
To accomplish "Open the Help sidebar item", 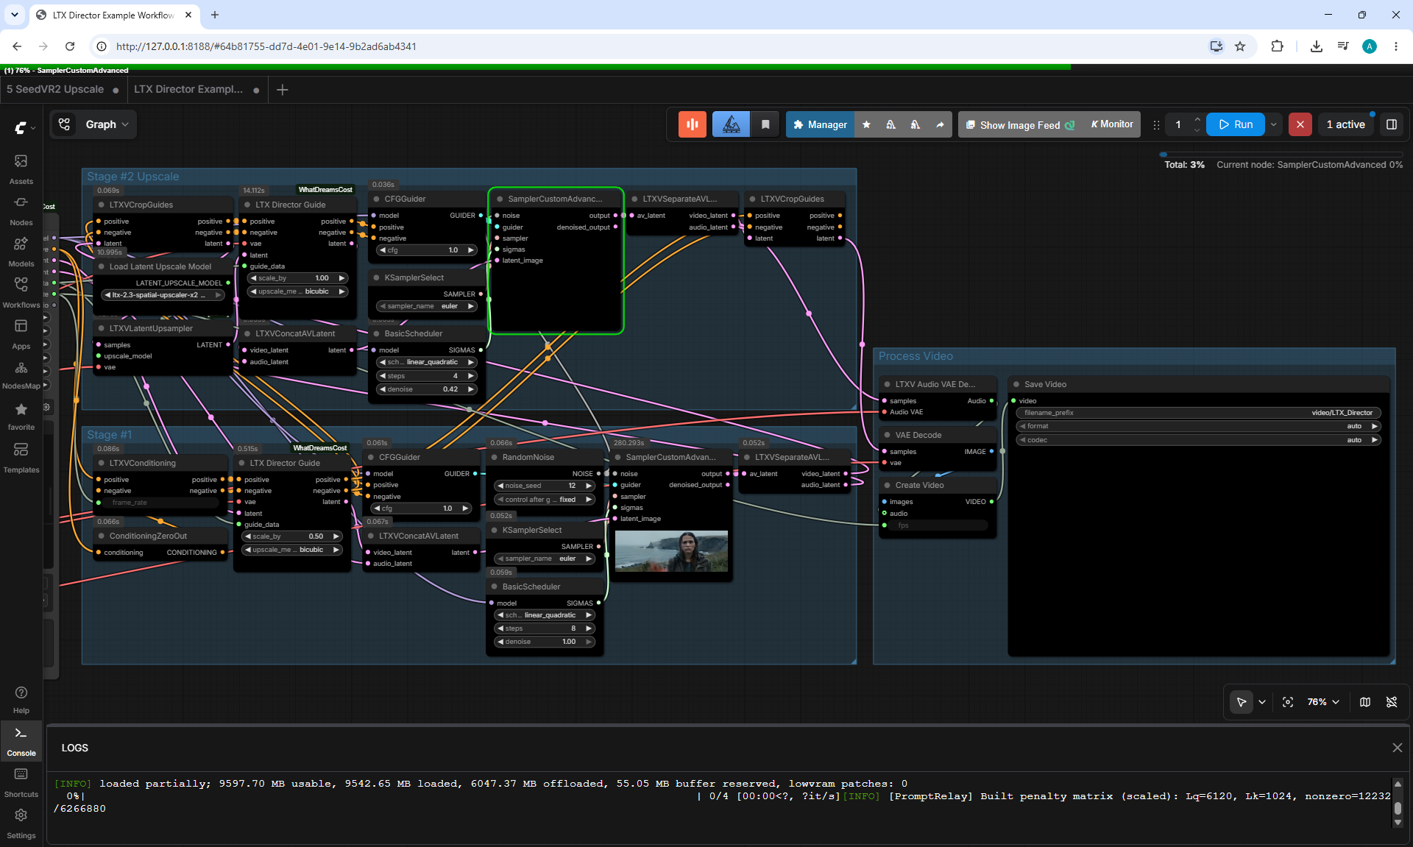I will [x=21, y=700].
